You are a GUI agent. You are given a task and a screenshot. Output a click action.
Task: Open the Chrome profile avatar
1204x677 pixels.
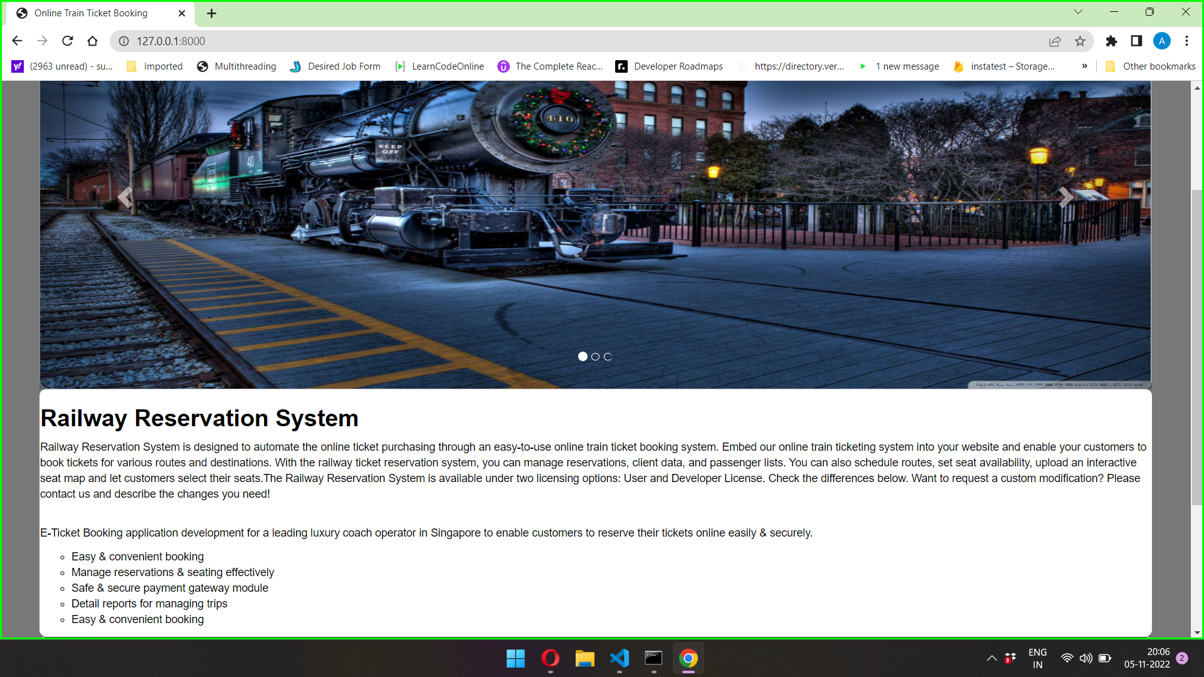(1163, 41)
